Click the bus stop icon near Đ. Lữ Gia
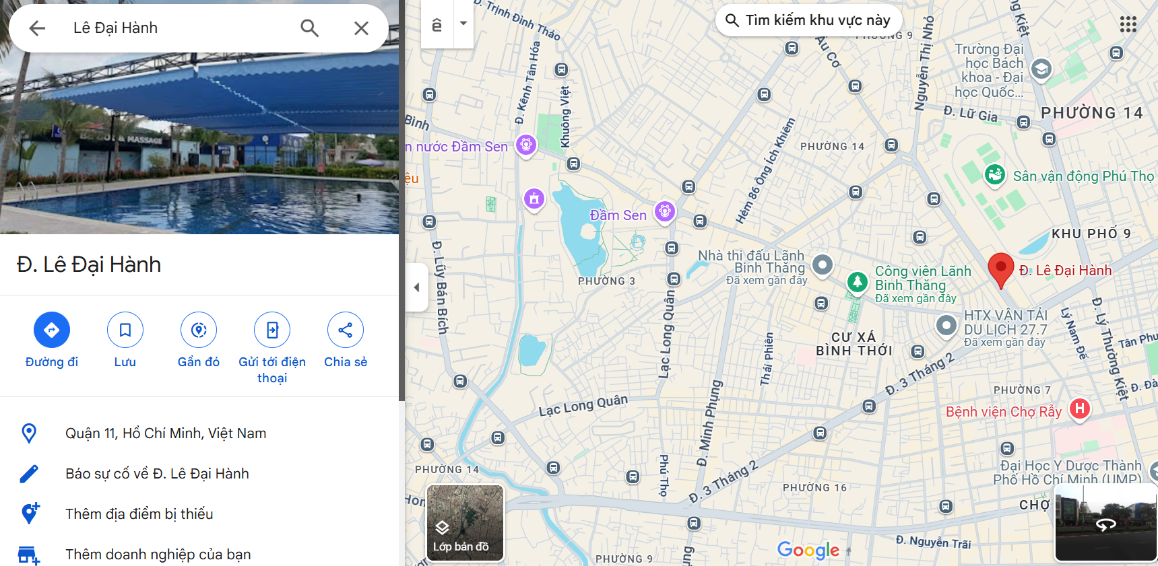 (1024, 122)
